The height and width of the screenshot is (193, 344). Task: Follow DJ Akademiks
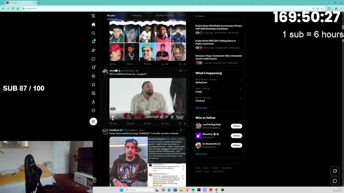click(x=236, y=145)
